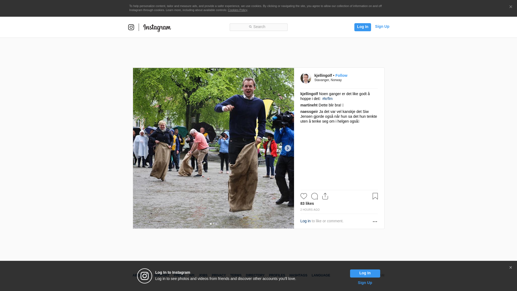
Task: Save post with bookmark icon
Action: tap(375, 196)
